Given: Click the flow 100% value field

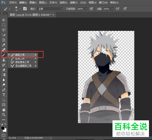Looking at the screenshot, I should (x=107, y=9).
